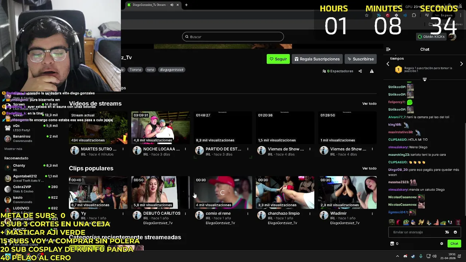Click the report warning triangle icon
466x262 pixels.
tap(372, 71)
